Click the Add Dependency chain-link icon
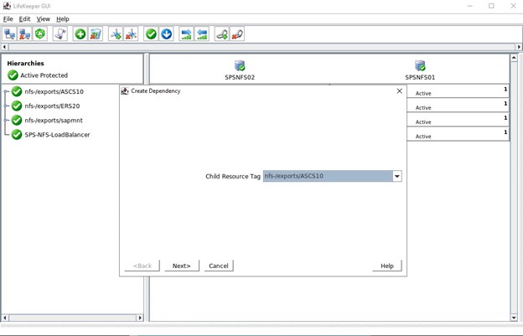 coord(222,34)
